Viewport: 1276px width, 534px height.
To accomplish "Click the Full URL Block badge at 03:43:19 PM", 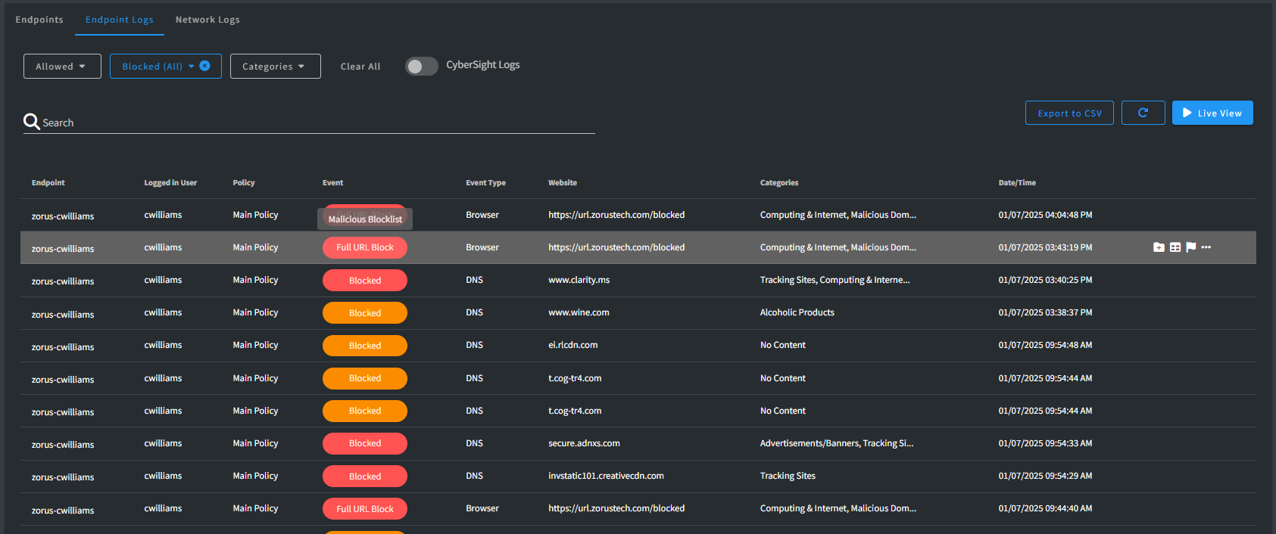I will 365,247.
